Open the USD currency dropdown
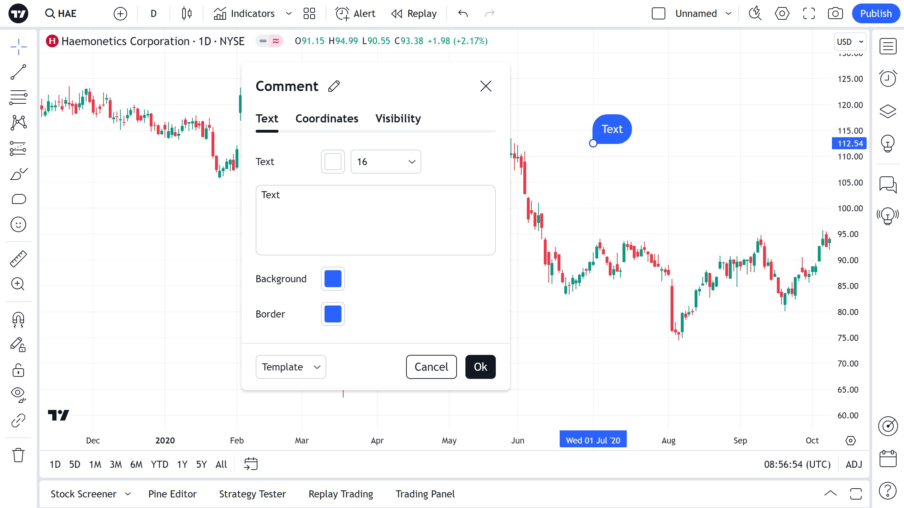Screen dimensions: 904x508 850,42
